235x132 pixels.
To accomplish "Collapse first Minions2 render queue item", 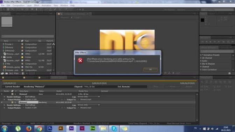I will point(2,94).
